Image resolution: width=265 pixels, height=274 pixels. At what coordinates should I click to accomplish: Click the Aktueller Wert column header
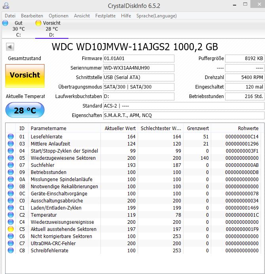tap(119, 128)
